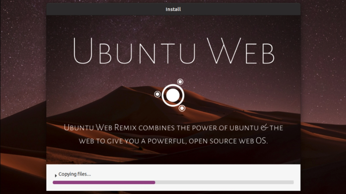Screen dimensions: 346x194
Task: Click the bottom-right small circle of the logo
Action: click(182, 108)
